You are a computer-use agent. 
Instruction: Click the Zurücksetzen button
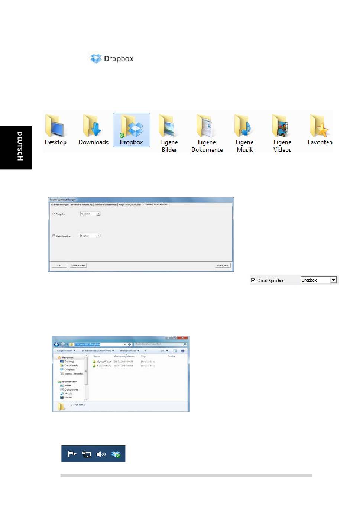[78, 265]
